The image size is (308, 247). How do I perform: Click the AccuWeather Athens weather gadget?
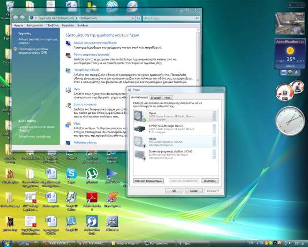point(290,53)
